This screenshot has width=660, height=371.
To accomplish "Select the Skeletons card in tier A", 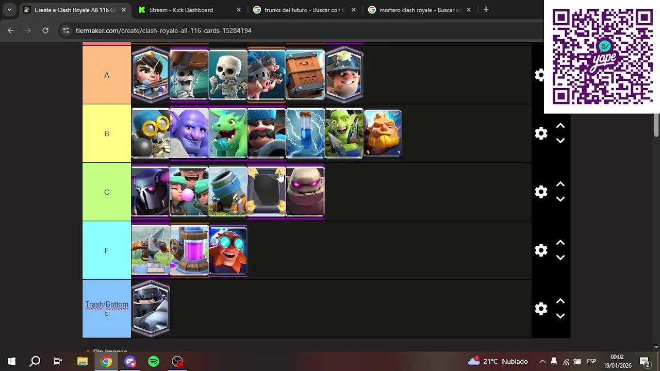I will tap(228, 75).
